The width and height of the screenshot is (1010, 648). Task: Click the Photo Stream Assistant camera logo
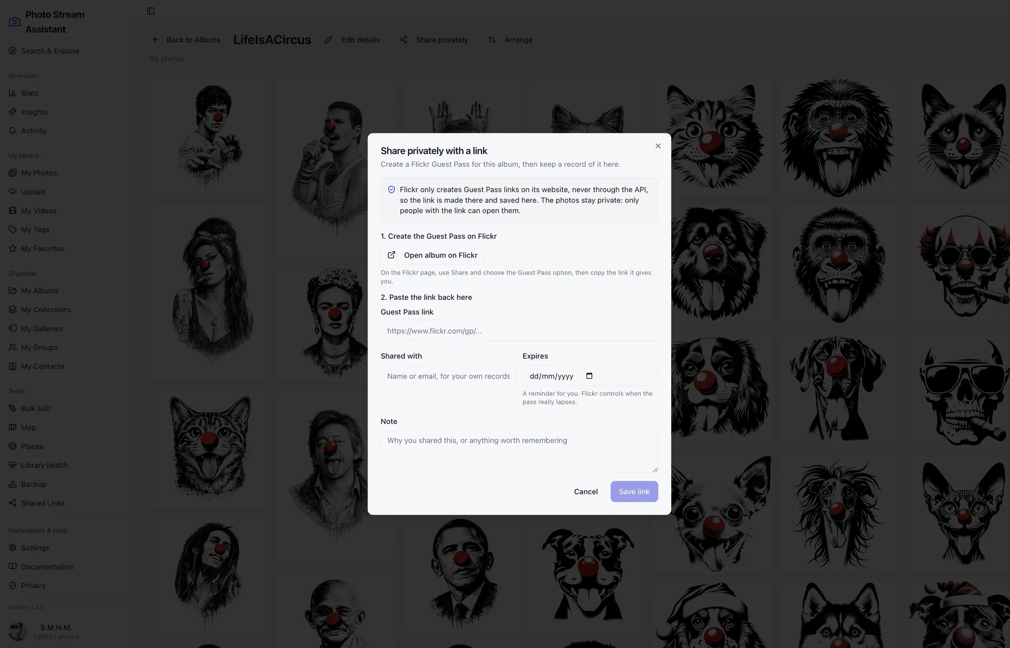[15, 22]
